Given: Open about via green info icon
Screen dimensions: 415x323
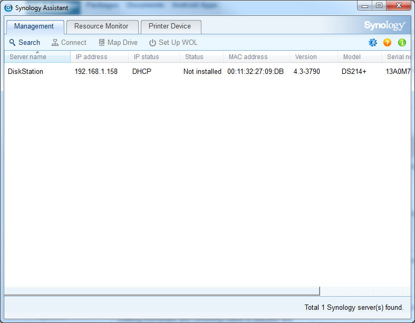Looking at the screenshot, I should (x=402, y=42).
